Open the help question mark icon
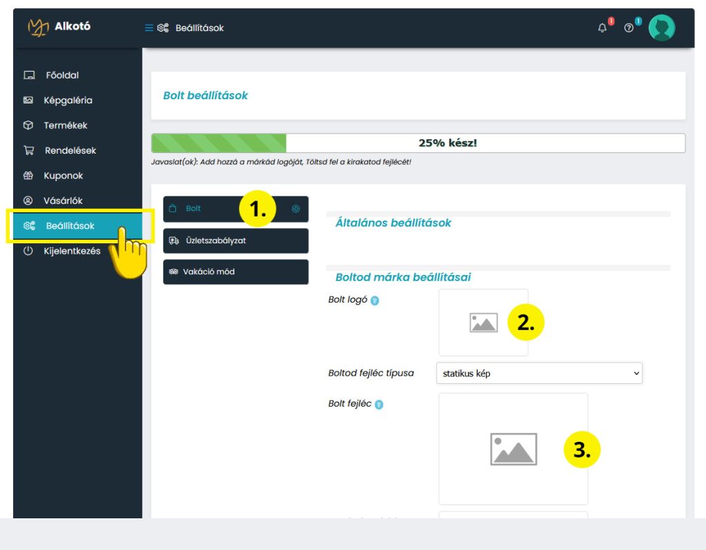 click(629, 28)
